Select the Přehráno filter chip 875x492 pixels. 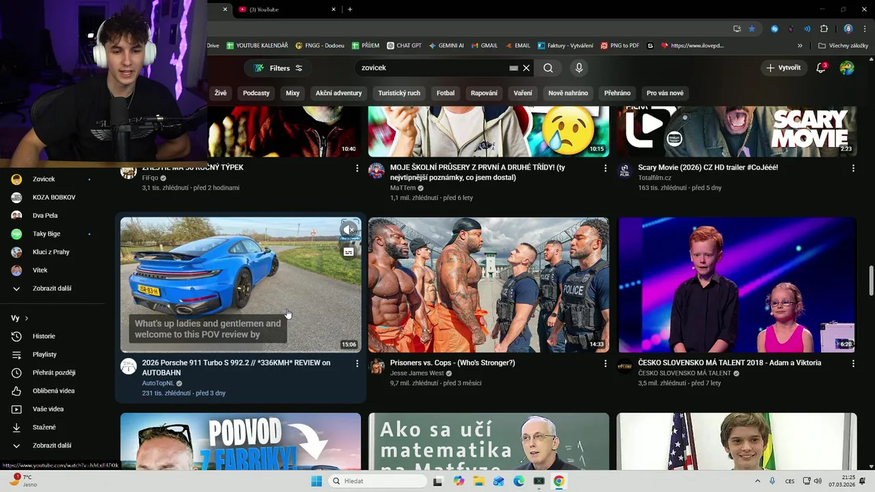coord(617,93)
